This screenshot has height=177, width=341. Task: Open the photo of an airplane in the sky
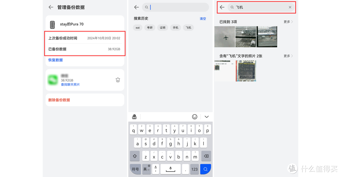tap(225, 37)
